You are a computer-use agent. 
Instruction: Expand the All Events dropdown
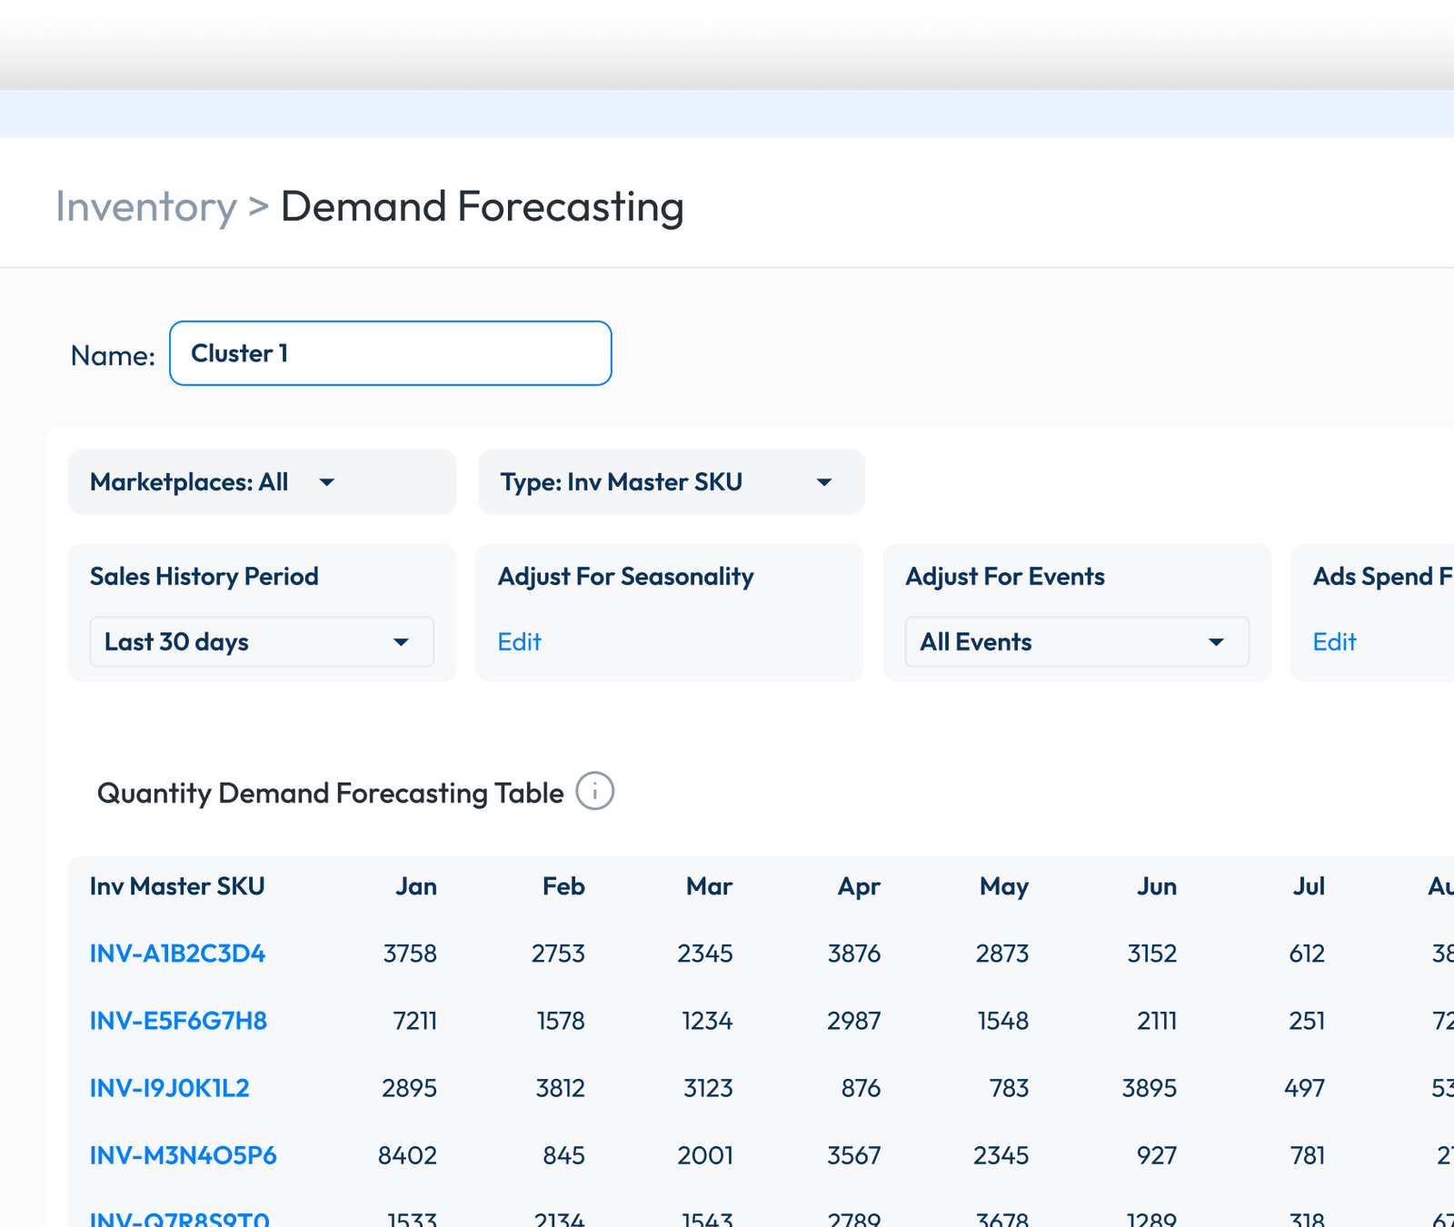pyautogui.click(x=1077, y=642)
